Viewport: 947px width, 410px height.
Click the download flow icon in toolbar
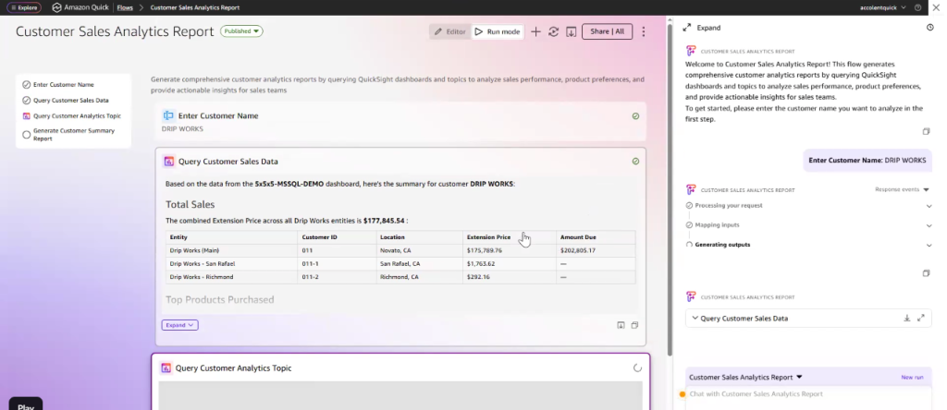(571, 31)
